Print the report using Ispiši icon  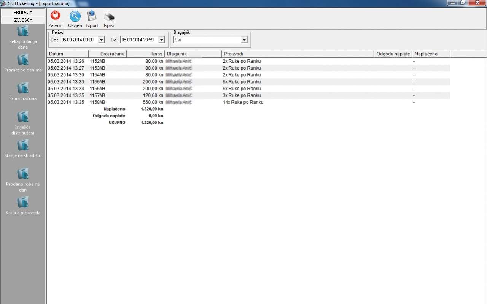pos(109,16)
